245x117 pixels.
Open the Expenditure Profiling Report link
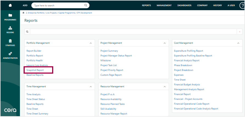tap(188, 51)
